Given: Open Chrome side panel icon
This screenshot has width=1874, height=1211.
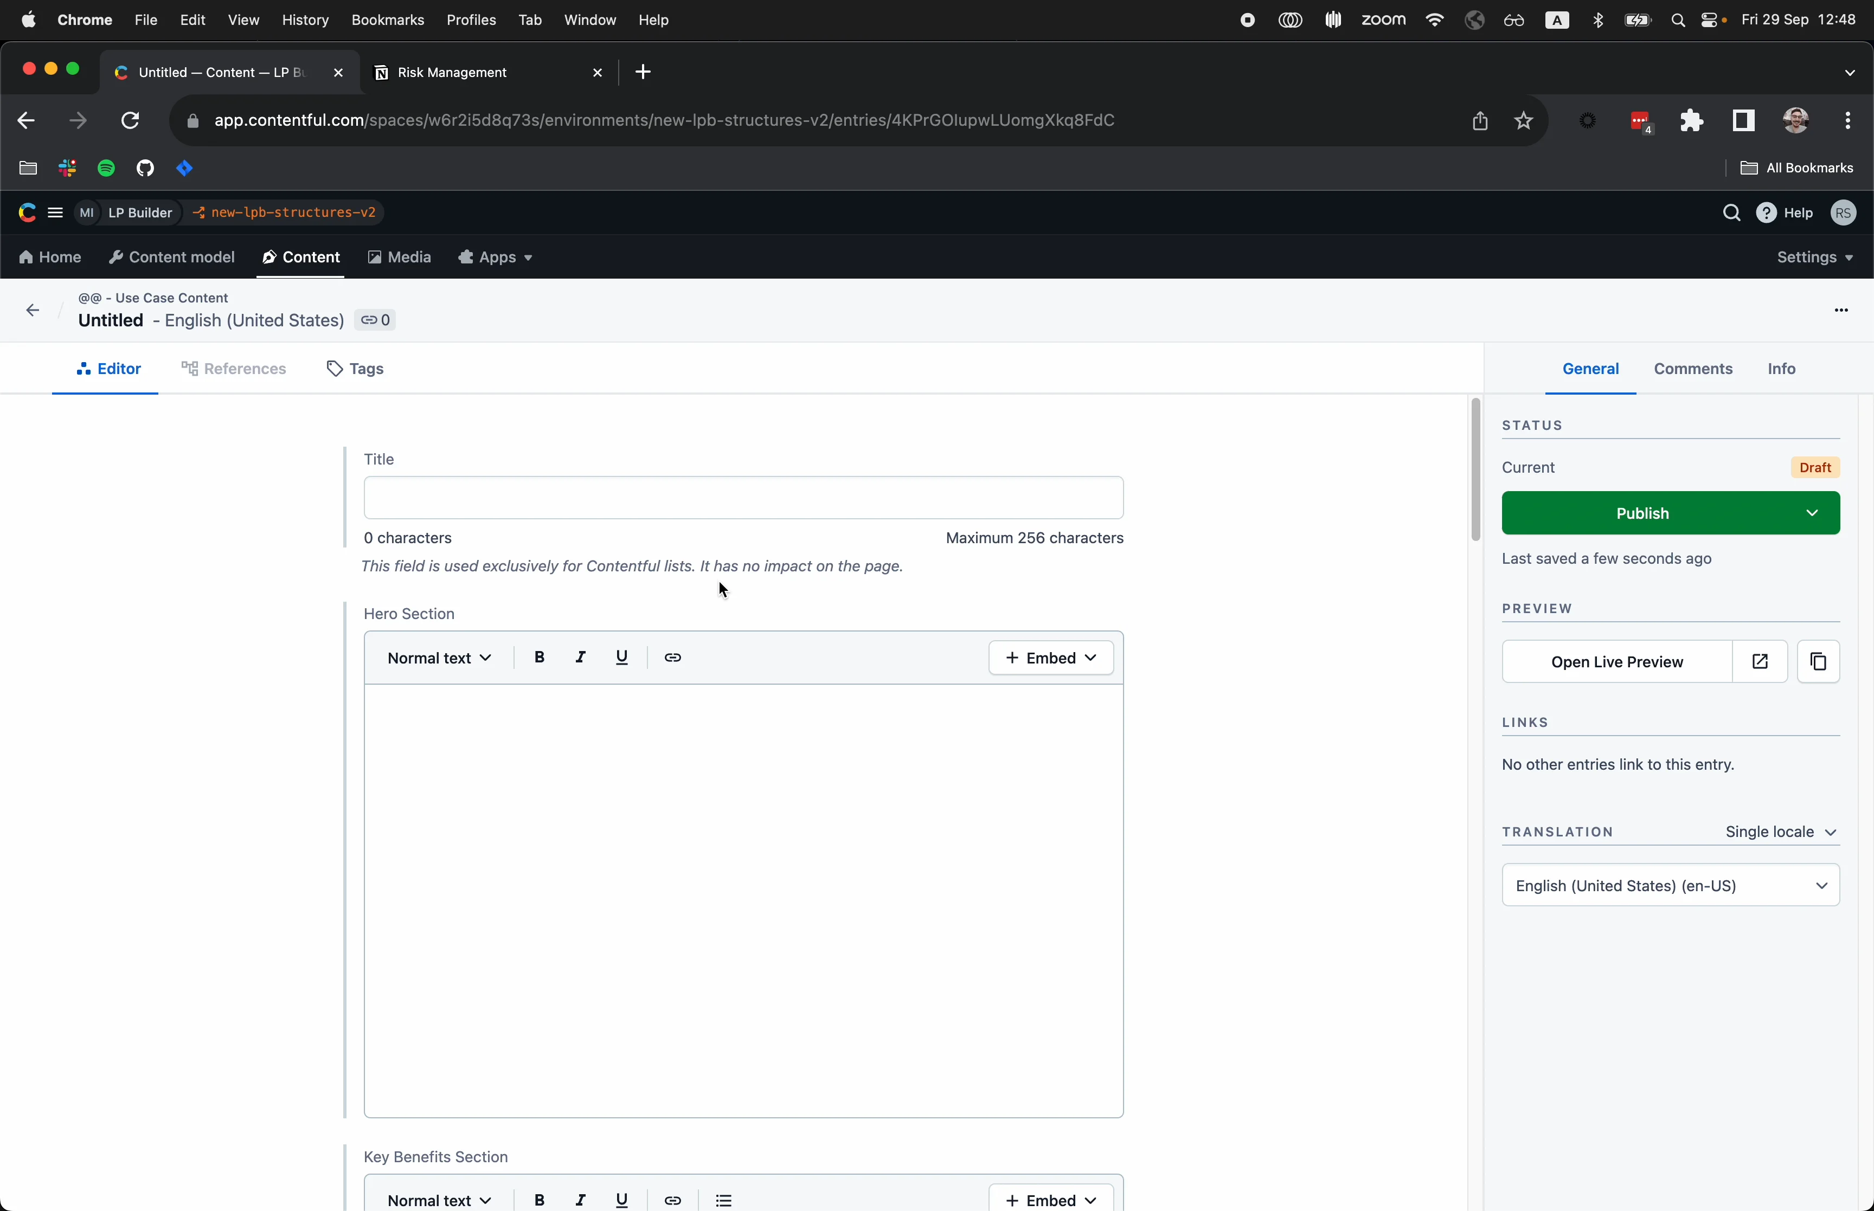Looking at the screenshot, I should (x=1743, y=120).
